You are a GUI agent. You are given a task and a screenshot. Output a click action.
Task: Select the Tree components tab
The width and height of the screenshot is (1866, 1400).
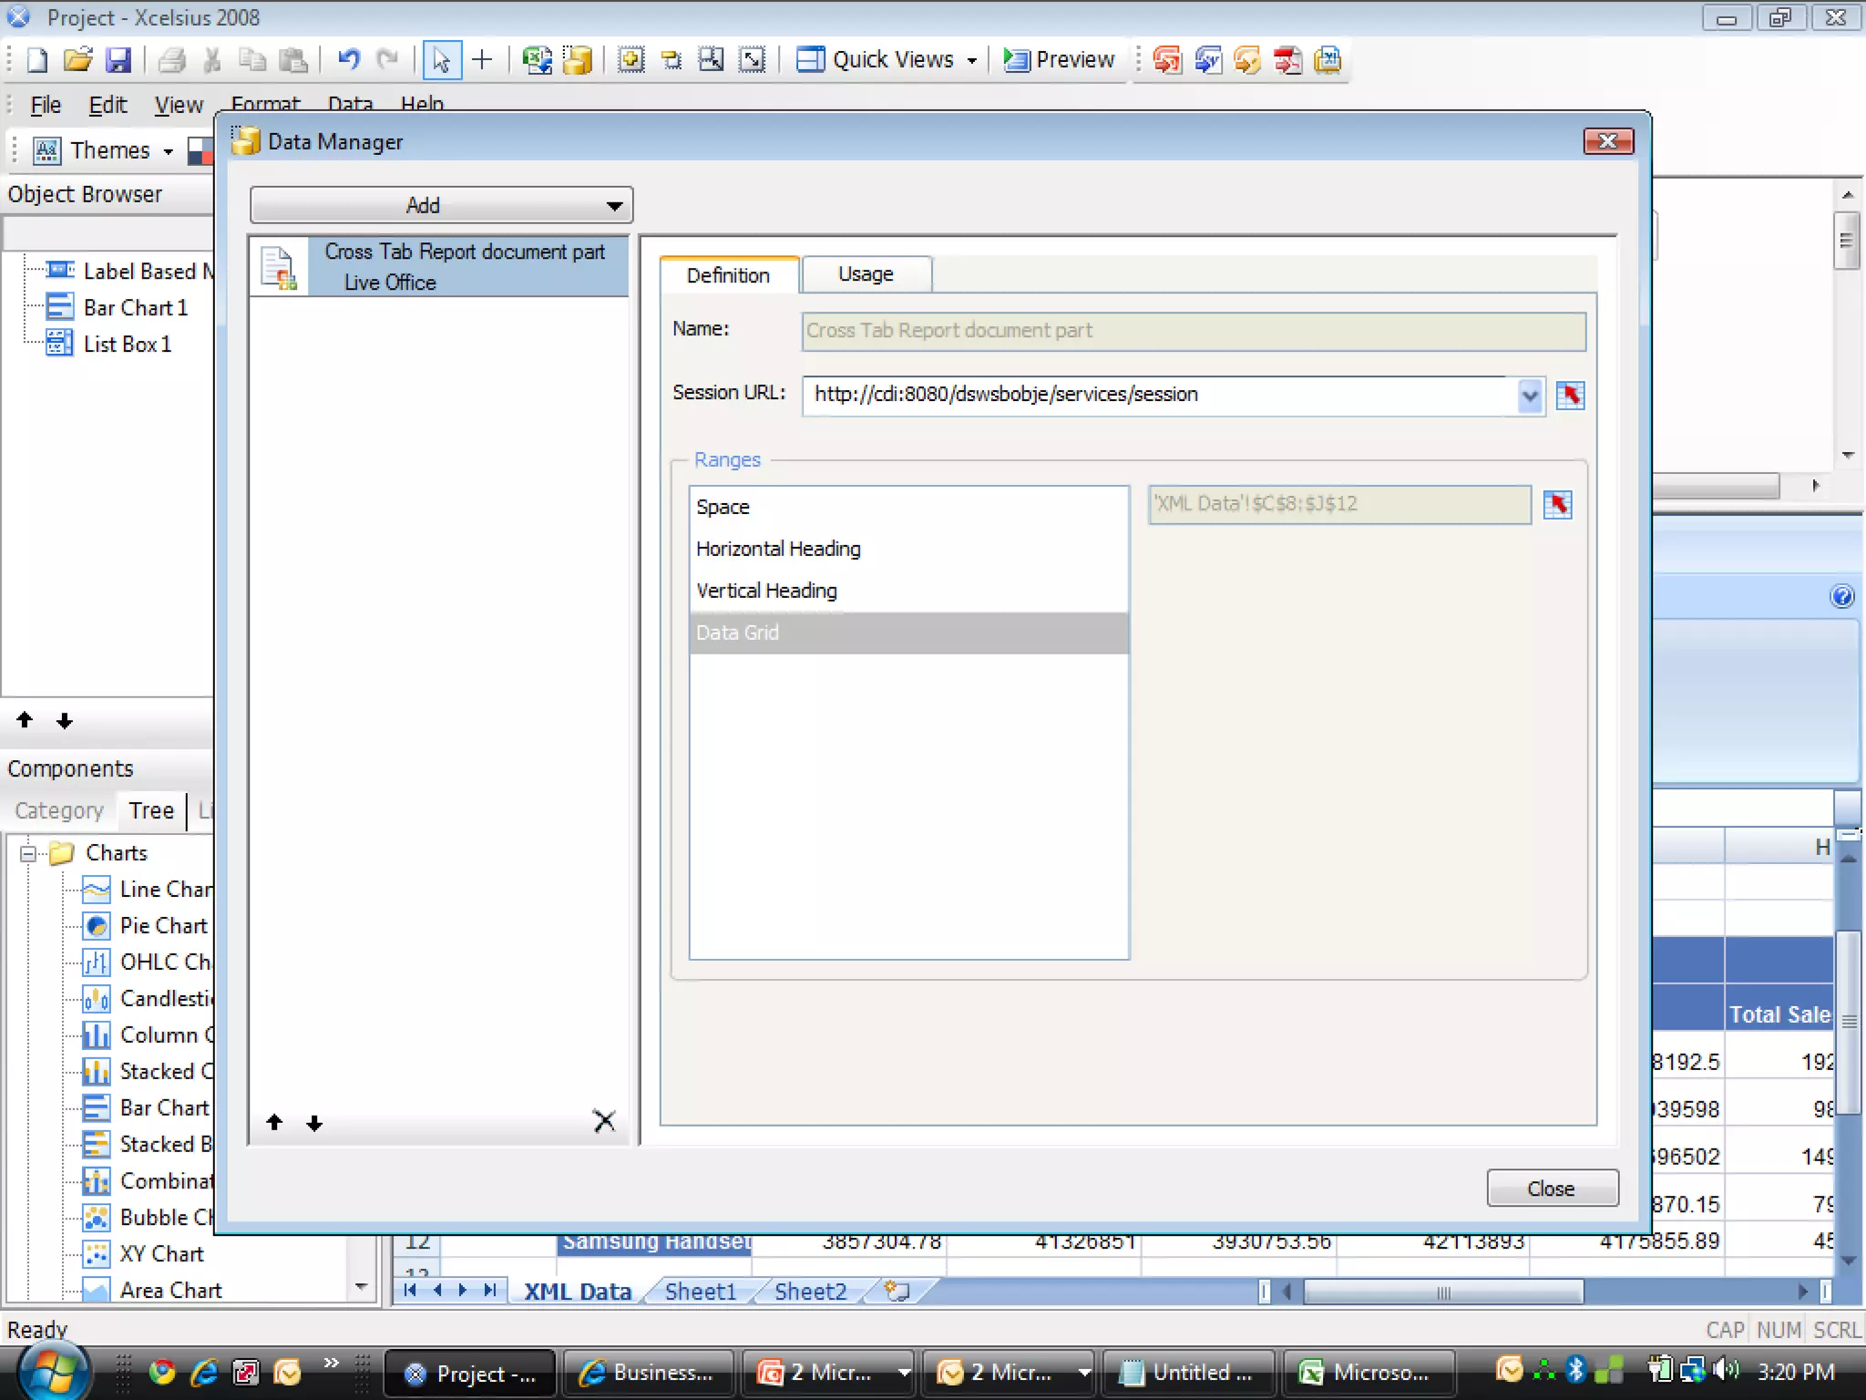(151, 810)
